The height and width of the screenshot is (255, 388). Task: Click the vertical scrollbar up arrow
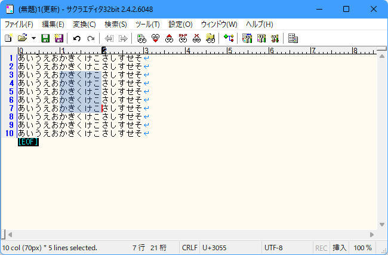click(x=382, y=57)
